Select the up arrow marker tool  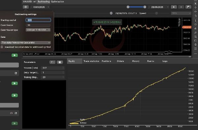click(x=195, y=45)
